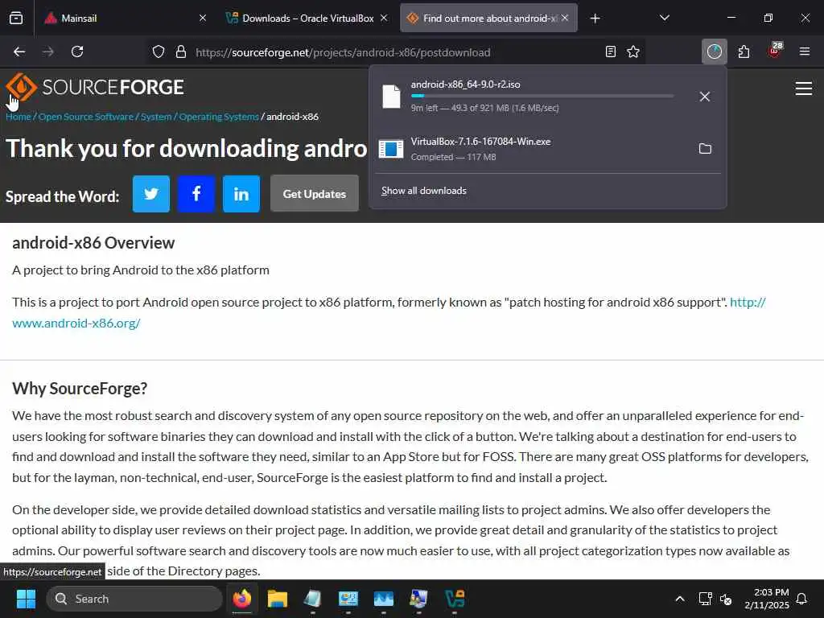Open Firefox from the taskbar
This screenshot has height=618, width=824.
pyautogui.click(x=242, y=599)
